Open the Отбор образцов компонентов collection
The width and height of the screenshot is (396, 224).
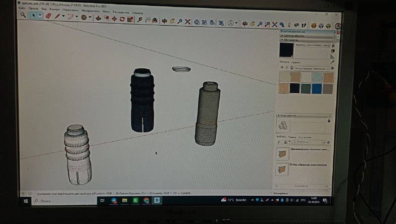point(301,168)
